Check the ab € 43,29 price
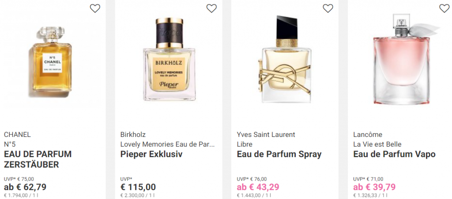The width and height of the screenshot is (452, 199). (x=258, y=187)
